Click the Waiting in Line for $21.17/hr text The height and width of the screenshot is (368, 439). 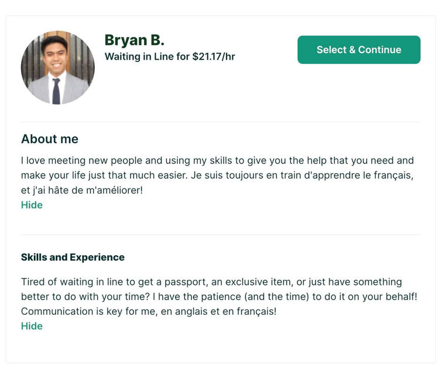170,57
